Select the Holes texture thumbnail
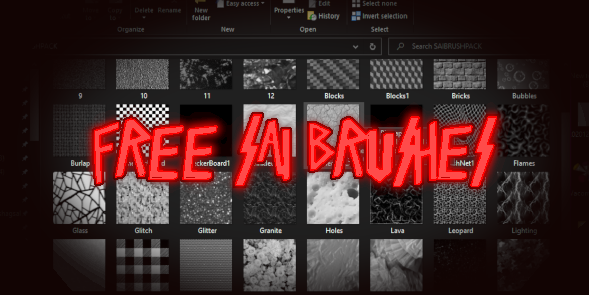The height and width of the screenshot is (295, 589). [333, 198]
